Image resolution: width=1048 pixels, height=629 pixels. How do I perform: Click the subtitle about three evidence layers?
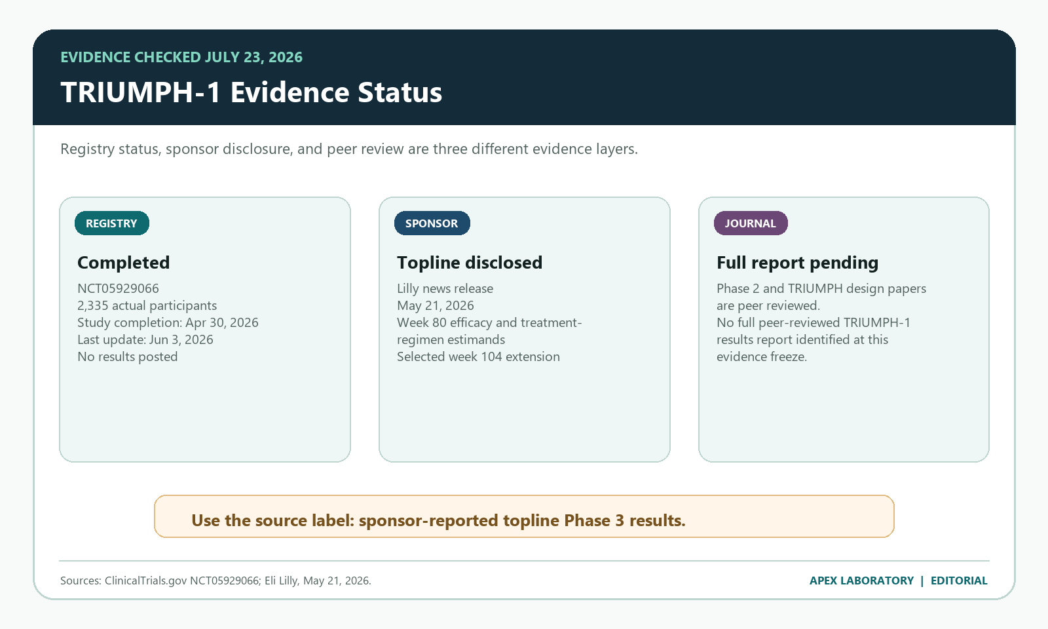[x=349, y=149]
